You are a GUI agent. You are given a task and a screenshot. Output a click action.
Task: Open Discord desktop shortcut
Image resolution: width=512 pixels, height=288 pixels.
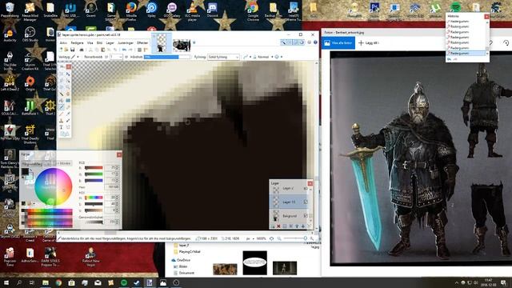[212, 10]
